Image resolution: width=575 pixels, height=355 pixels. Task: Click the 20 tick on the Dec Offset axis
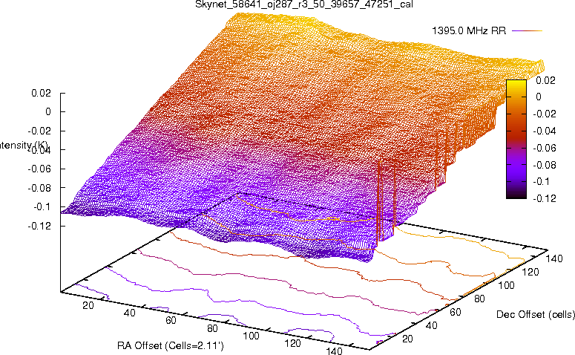[x=407, y=339]
